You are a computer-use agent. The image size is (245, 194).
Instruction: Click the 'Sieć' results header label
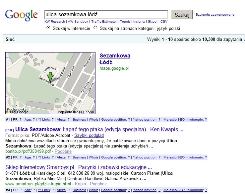pos(10,39)
